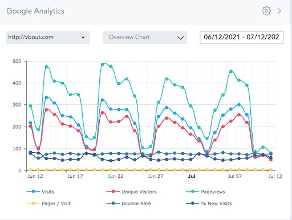Click the date range input field
Image resolution: width=292 pixels, height=220 pixels.
pyautogui.click(x=242, y=38)
